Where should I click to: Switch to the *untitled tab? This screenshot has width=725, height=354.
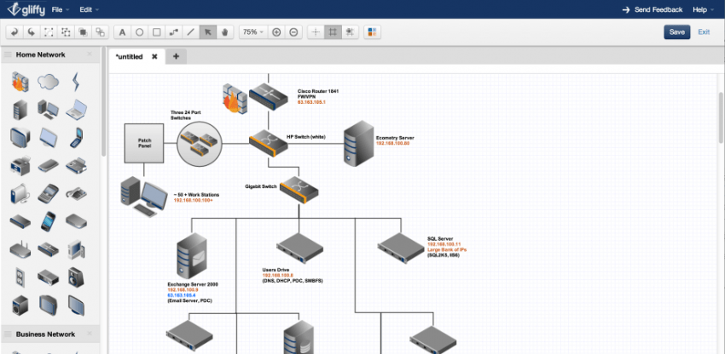tap(130, 57)
